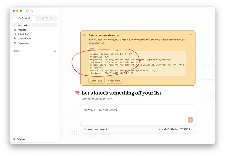Dismiss the gateway error banner

pos(190,35)
